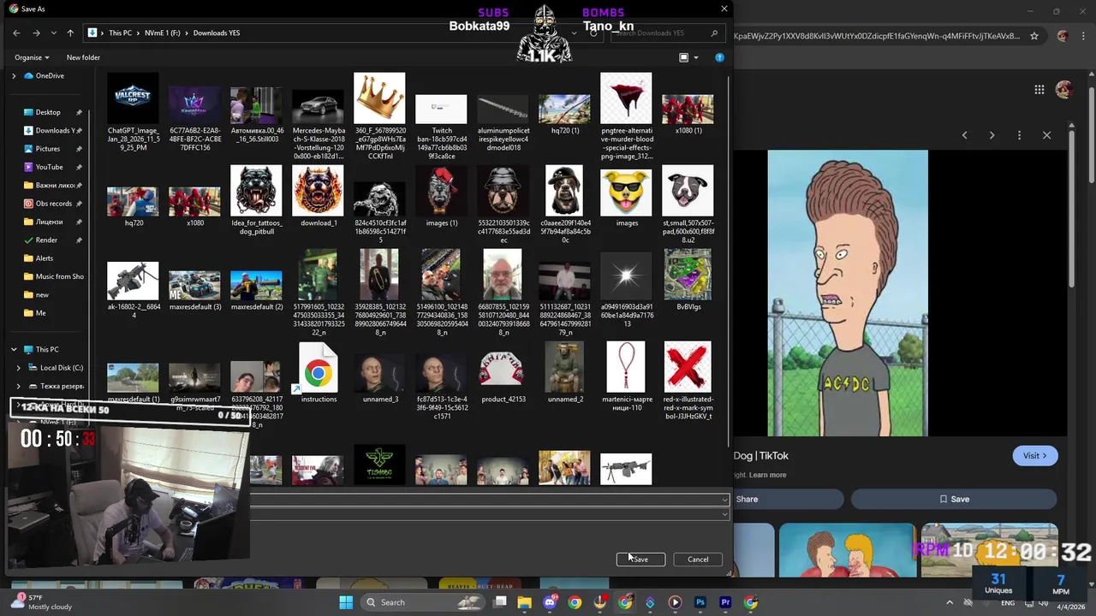This screenshot has width=1096, height=616.
Task: Open Desktop quick access folder
Action: [48, 112]
